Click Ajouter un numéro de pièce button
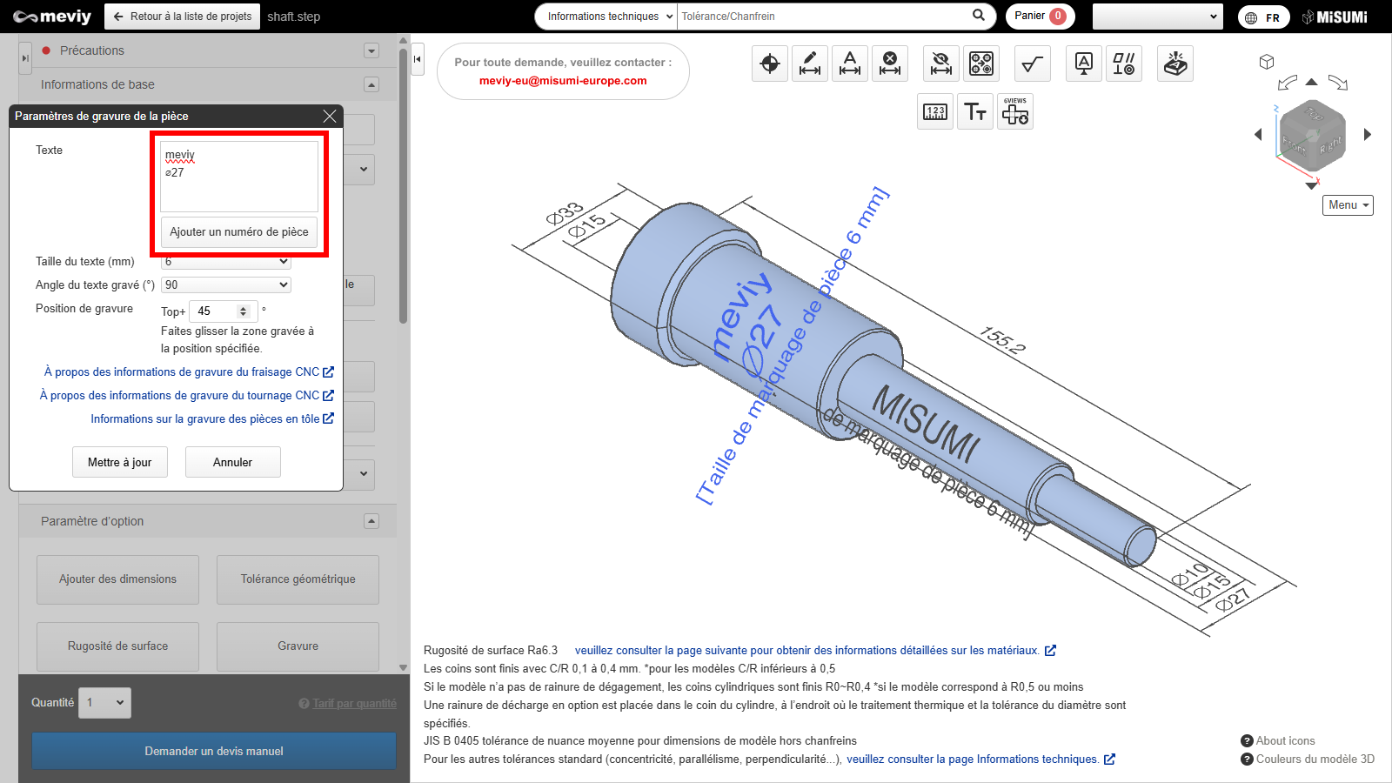 click(239, 232)
